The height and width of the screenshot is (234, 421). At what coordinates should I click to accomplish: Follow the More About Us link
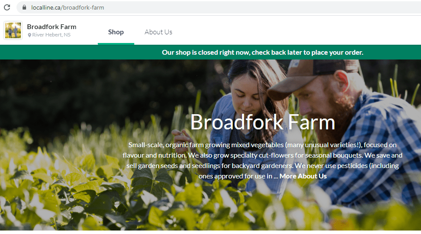[303, 176]
